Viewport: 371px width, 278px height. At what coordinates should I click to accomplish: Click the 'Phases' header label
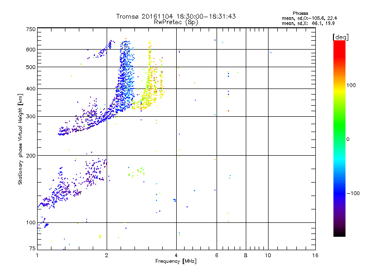300,13
